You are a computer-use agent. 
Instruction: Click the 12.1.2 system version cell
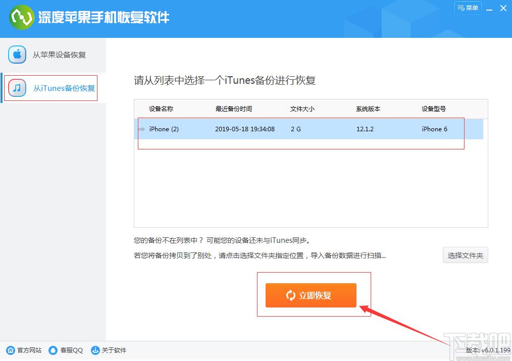click(365, 129)
